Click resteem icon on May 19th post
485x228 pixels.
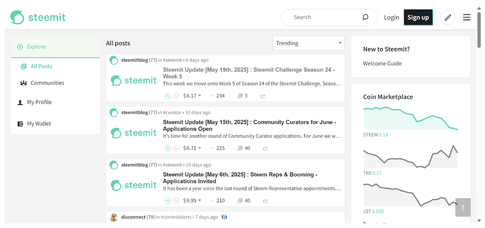pyautogui.click(x=263, y=96)
